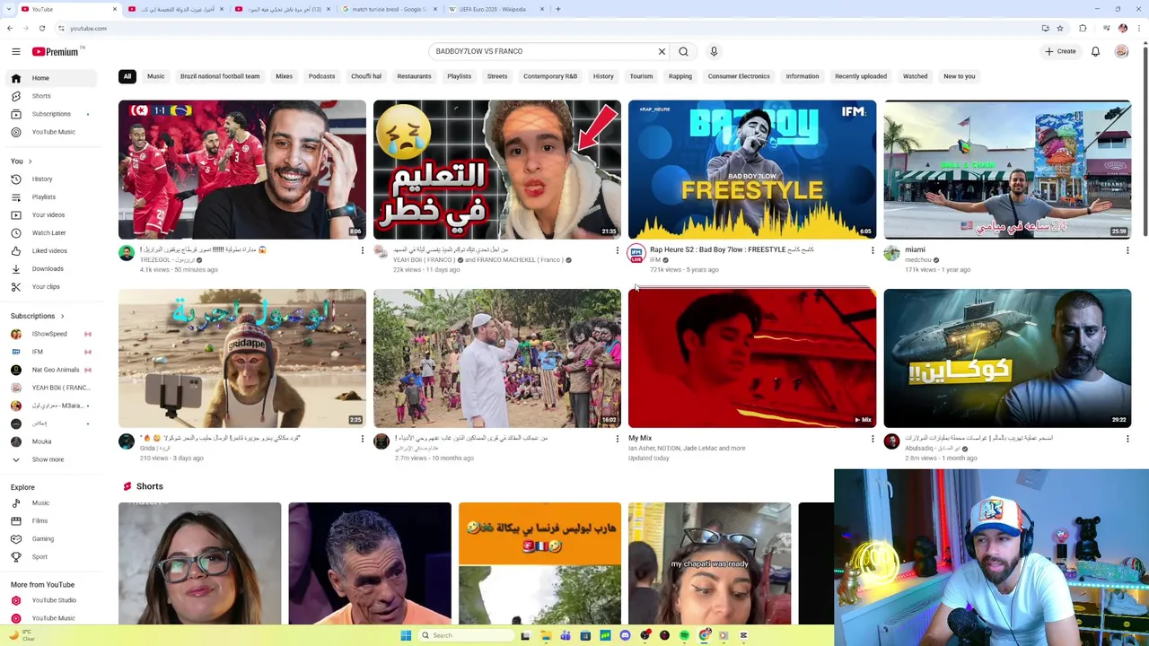Open Your videos
1149x646 pixels.
point(49,215)
